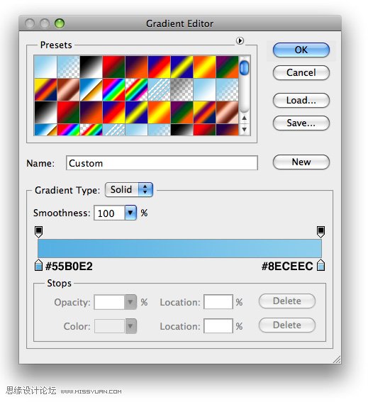Open the Load... gradients dialog

coord(301,100)
